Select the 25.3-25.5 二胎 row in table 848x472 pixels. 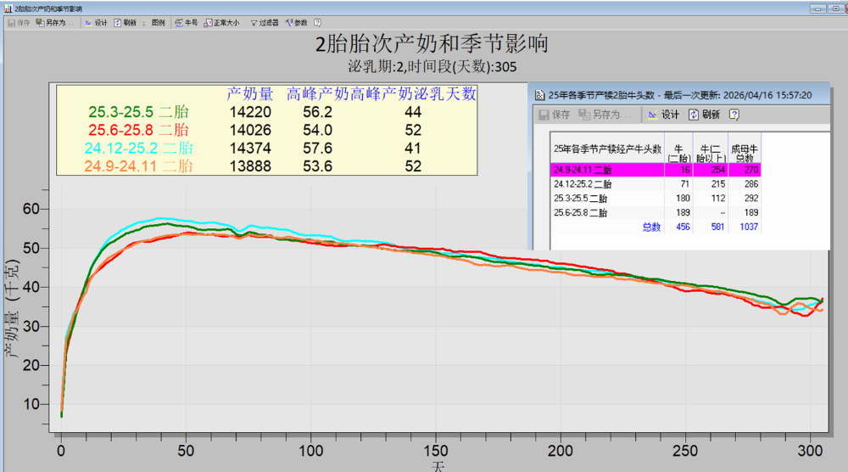tap(656, 198)
